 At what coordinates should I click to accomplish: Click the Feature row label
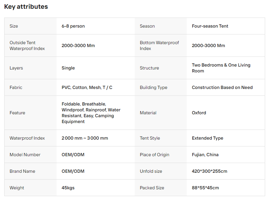point(17,113)
